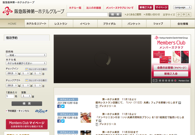
Task: Click 会員のお客様(マイページ) in Members Club panel
Action: 171,68
